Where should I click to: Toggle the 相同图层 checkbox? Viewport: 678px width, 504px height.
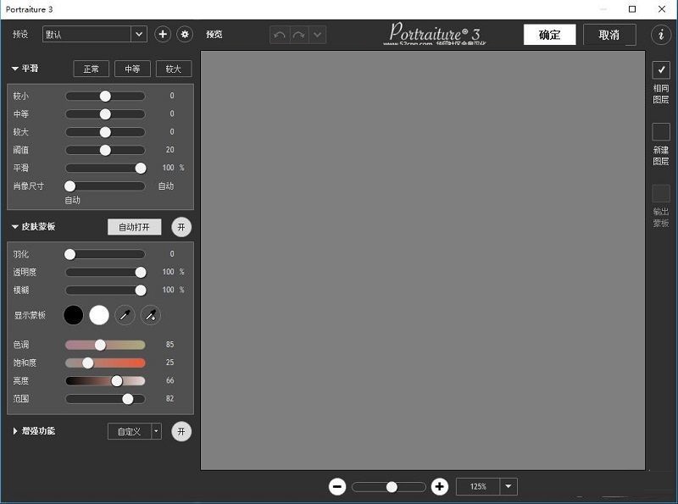(x=661, y=70)
